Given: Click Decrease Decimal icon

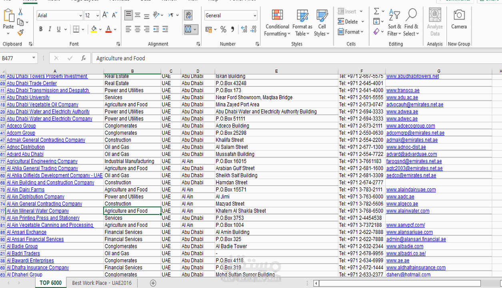Looking at the screenshot, I should 254,29.
